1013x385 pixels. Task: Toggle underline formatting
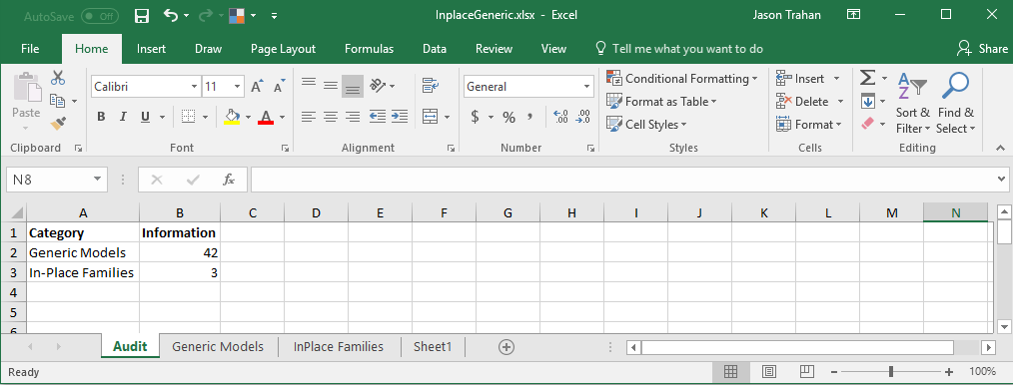(145, 117)
